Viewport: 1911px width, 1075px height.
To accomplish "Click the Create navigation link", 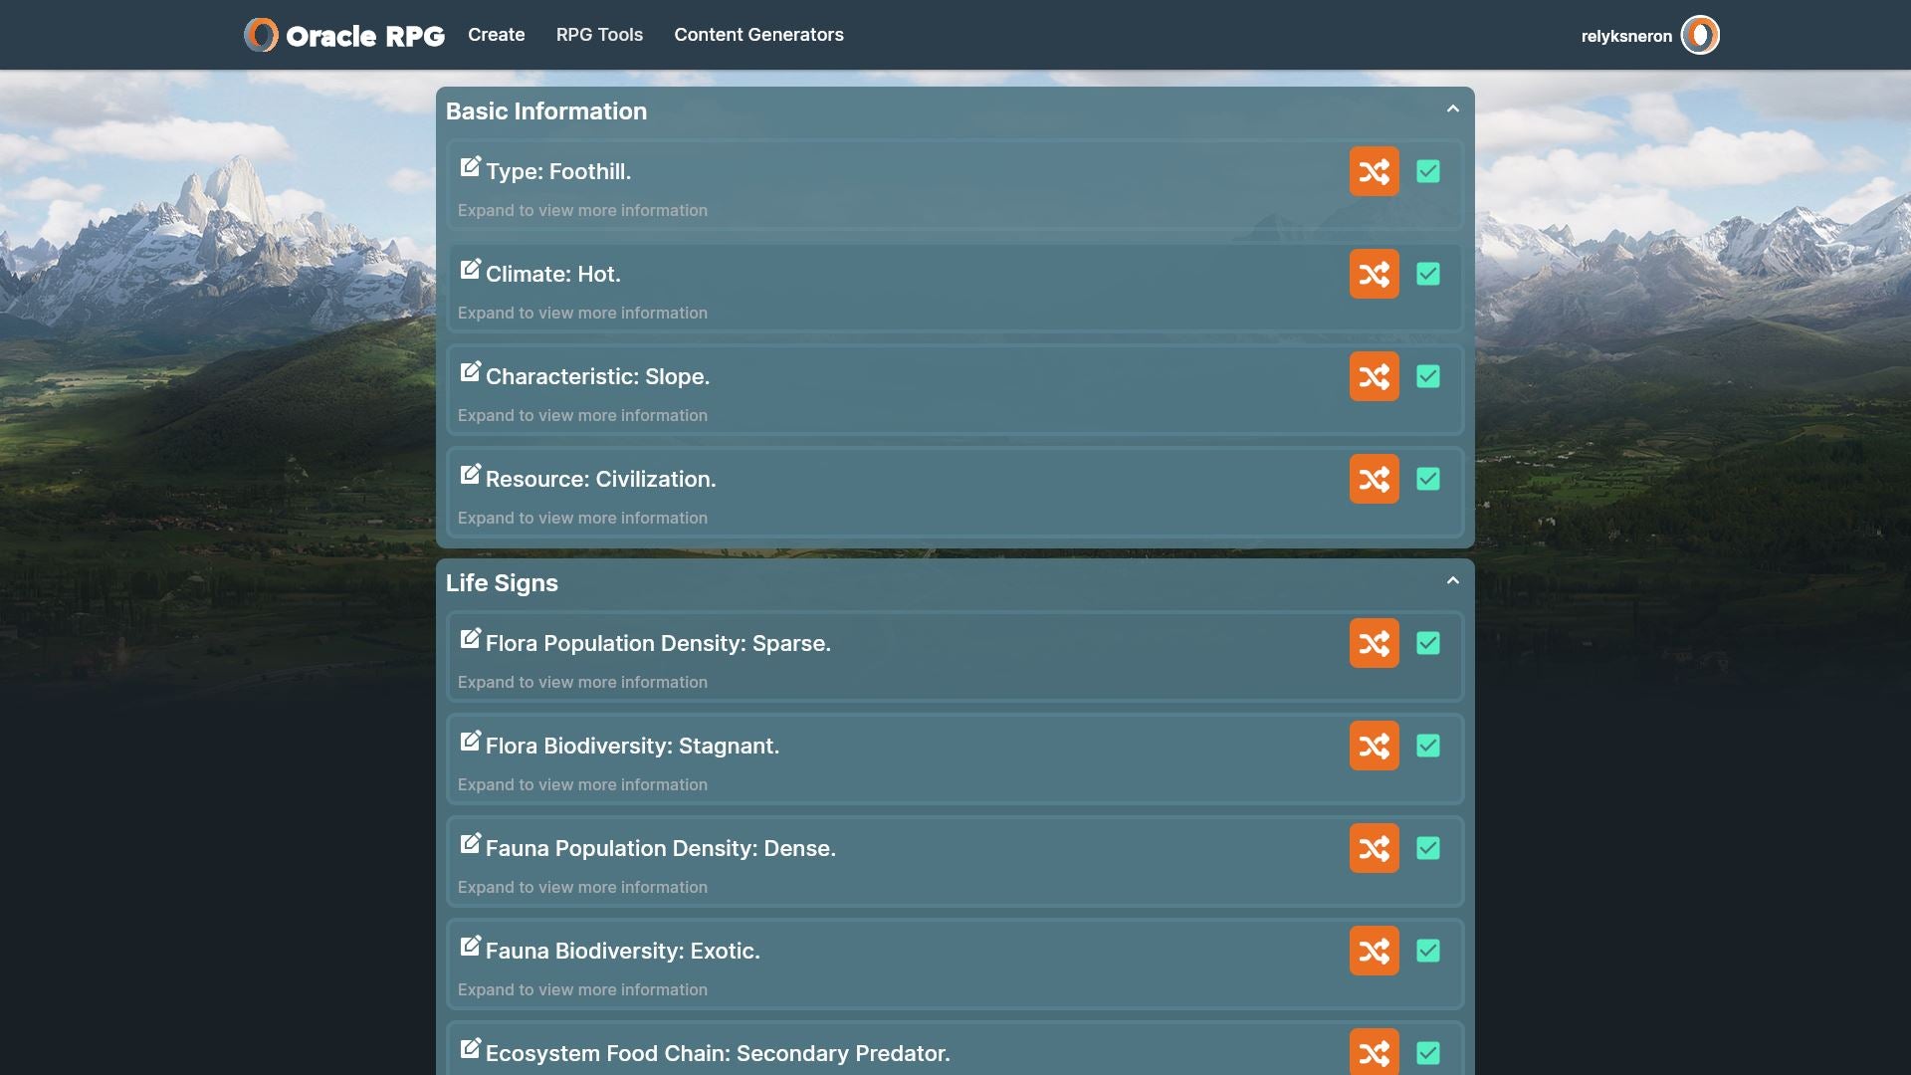I will (x=496, y=35).
